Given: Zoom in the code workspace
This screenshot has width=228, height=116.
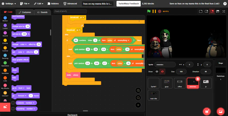Looking at the screenshot, I should coord(138,90).
